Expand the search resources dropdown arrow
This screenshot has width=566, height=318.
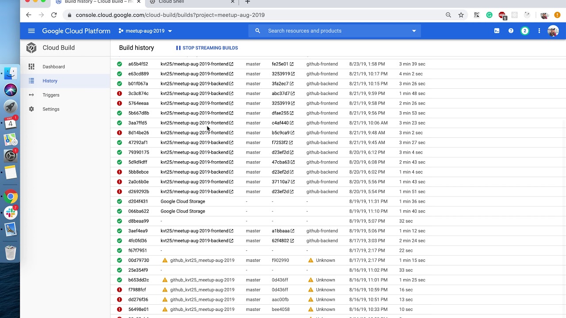coord(414,31)
